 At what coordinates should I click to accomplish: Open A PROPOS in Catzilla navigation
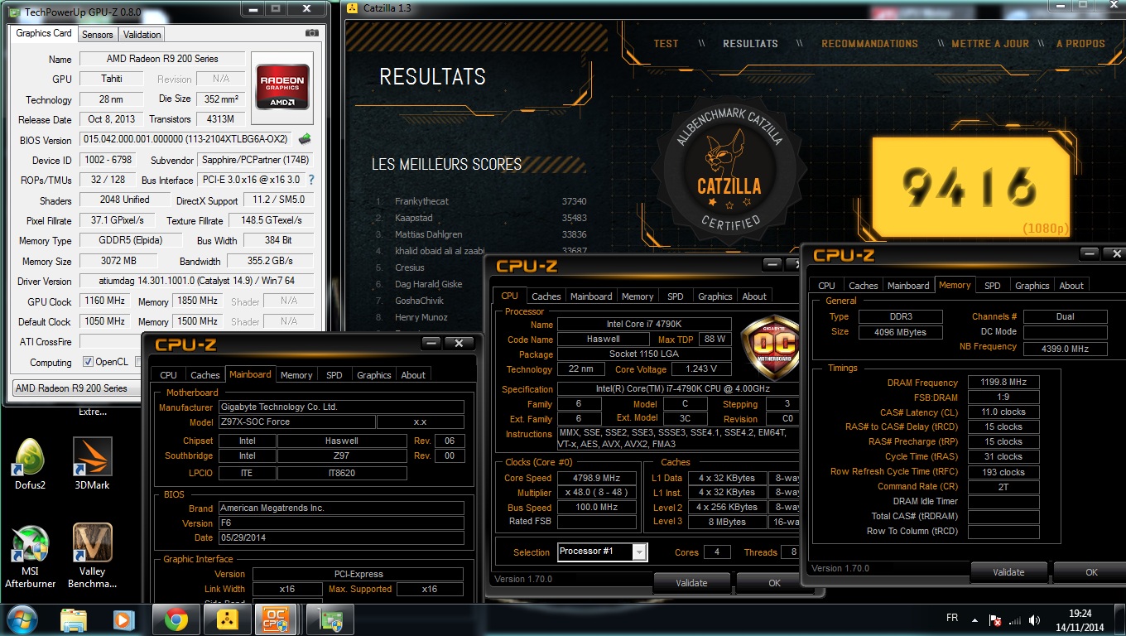click(1080, 44)
